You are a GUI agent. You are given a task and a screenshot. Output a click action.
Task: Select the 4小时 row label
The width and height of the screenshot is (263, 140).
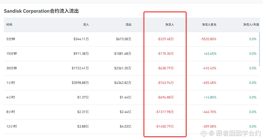[x=11, y=97]
